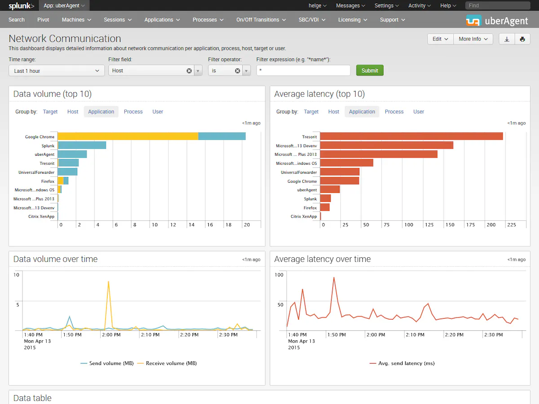Group Data volume by Target
Screen dimensions: 539x404
tap(50, 112)
